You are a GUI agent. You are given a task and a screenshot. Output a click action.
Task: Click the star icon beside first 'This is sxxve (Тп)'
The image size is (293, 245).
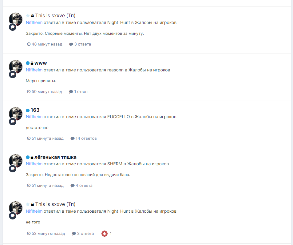(28, 15)
